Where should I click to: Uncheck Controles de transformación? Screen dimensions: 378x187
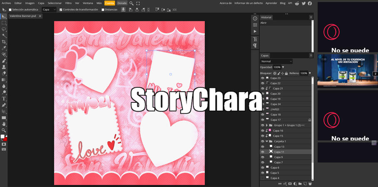(61, 10)
